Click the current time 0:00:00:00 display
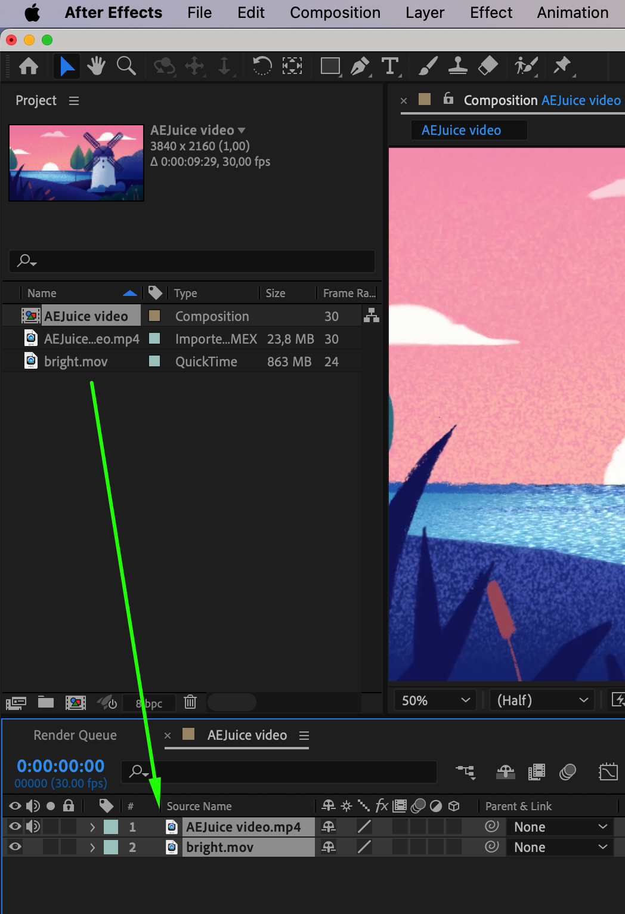 (x=61, y=765)
